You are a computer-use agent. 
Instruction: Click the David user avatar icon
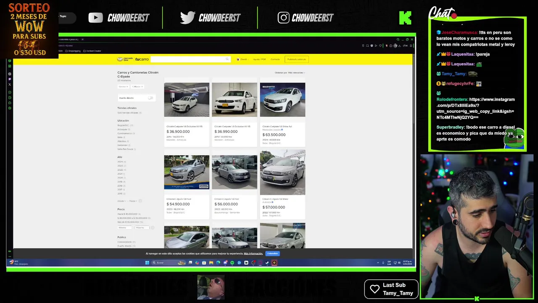pos(238,59)
